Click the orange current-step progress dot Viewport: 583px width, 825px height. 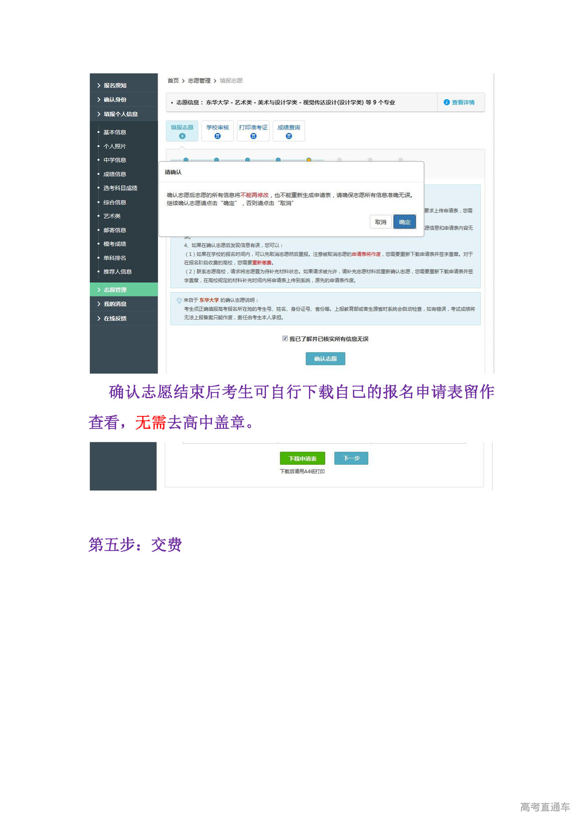(x=309, y=160)
